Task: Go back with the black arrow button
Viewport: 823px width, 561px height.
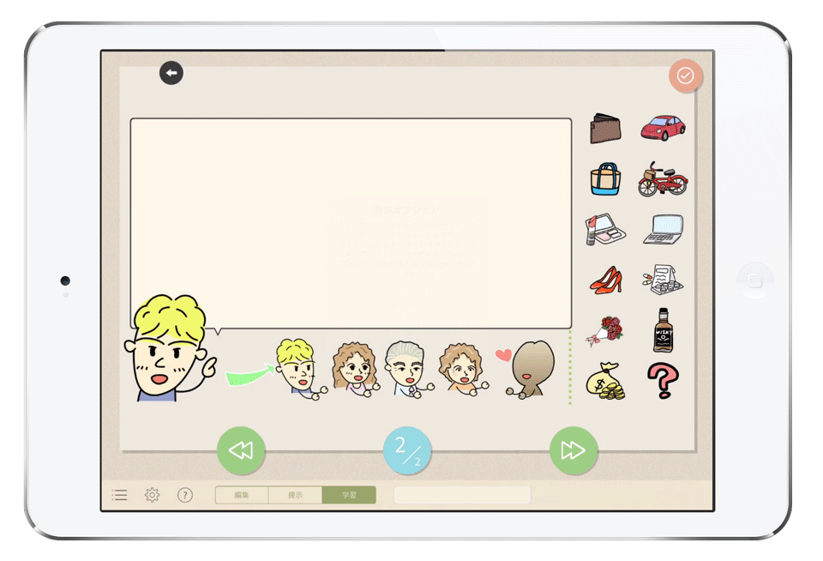Action: point(171,73)
